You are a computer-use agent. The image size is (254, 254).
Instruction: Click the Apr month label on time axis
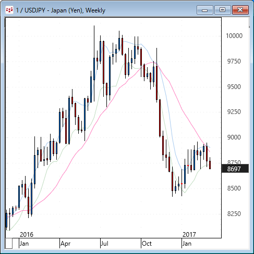[x=66, y=244]
